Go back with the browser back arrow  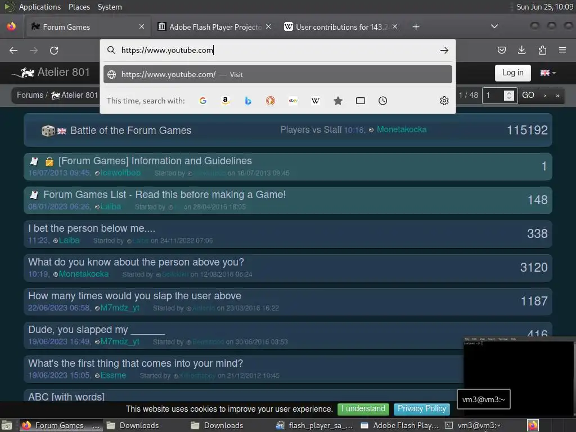point(13,50)
